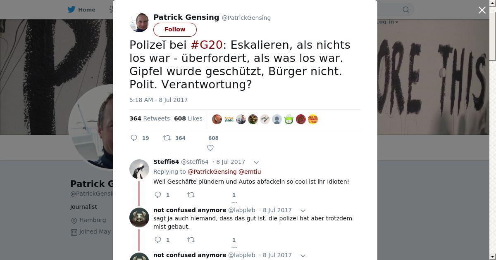Reply to Patrick Gensing's main tweet
Image resolution: width=496 pixels, height=260 pixels.
pyautogui.click(x=134, y=138)
